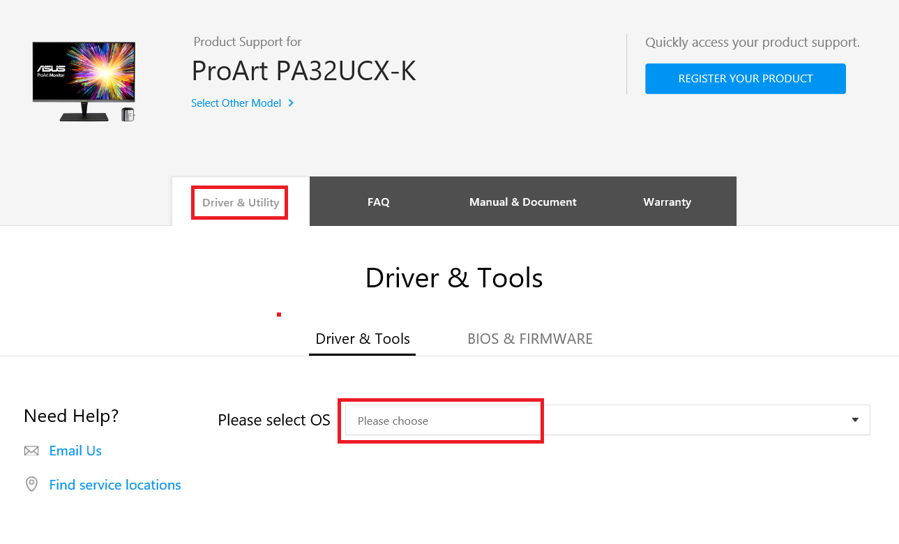Click the Select Other Model link

click(x=236, y=103)
